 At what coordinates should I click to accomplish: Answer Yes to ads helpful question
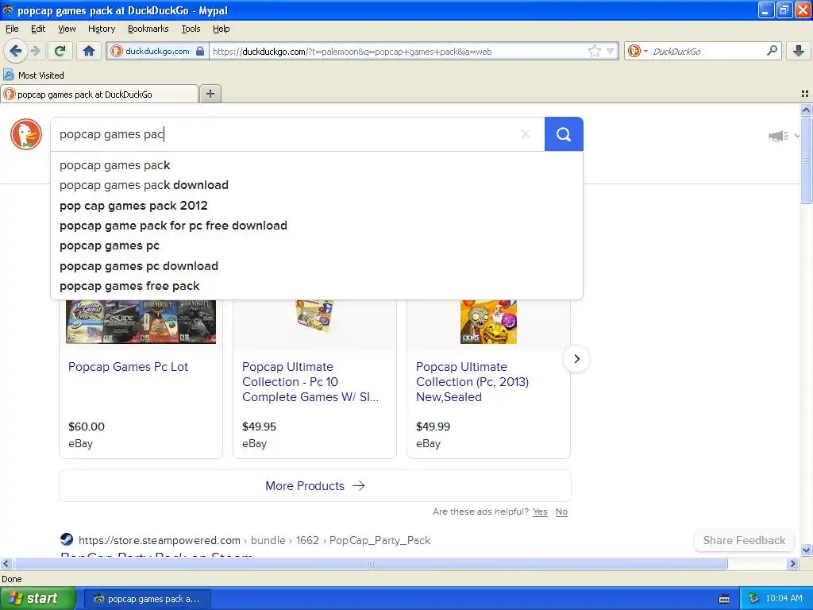(540, 512)
